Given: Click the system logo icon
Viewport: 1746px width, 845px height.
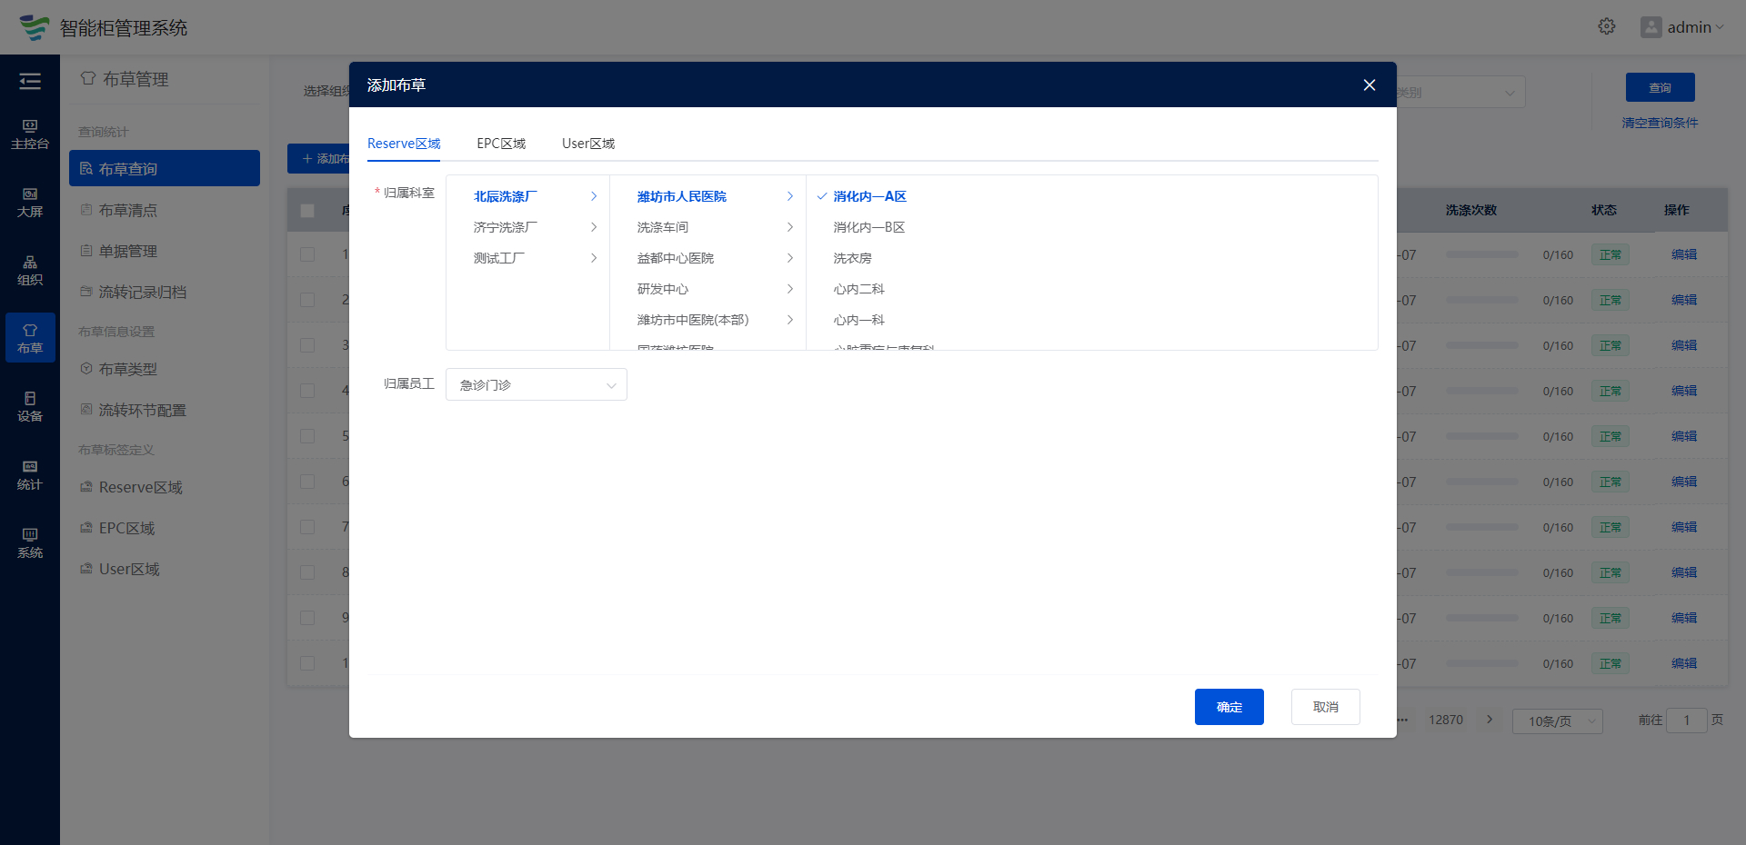Looking at the screenshot, I should (35, 27).
